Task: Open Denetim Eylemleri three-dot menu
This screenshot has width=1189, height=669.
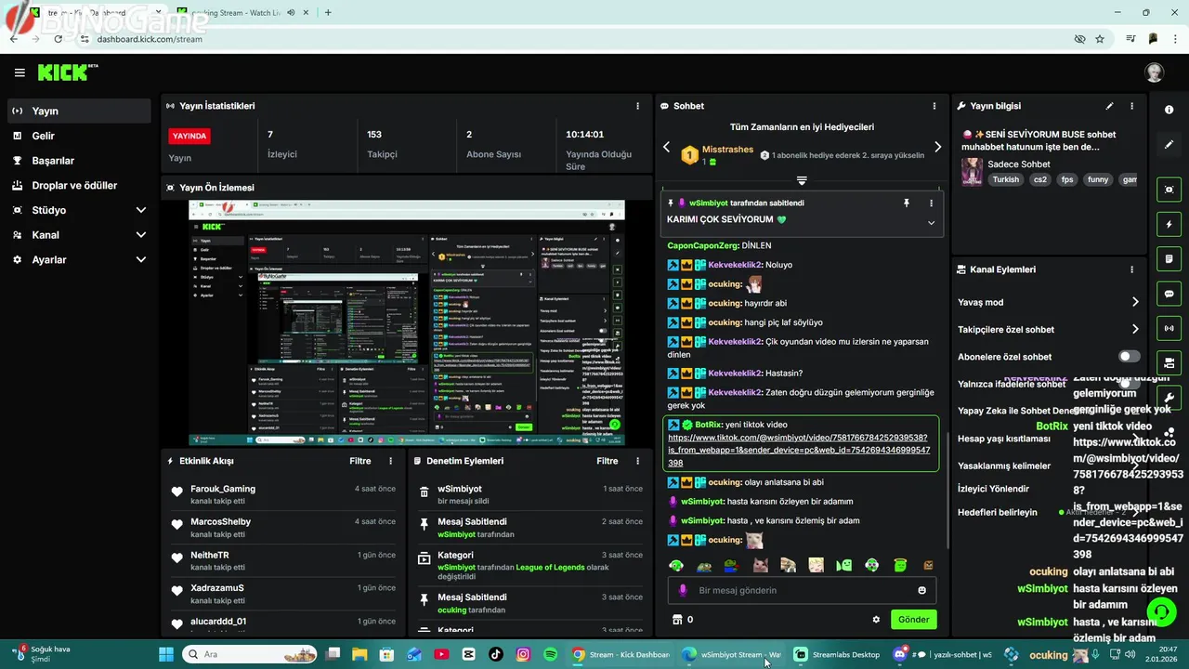Action: (x=637, y=461)
